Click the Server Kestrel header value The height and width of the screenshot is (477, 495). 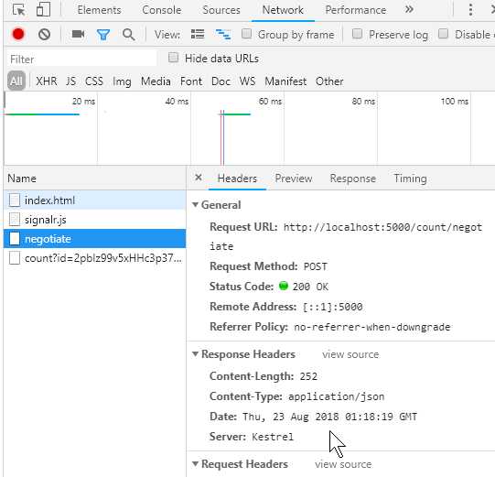273,437
